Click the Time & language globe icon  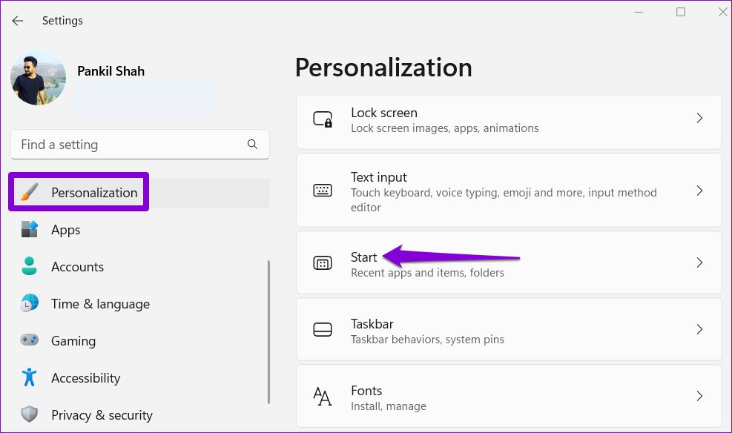[x=30, y=303]
